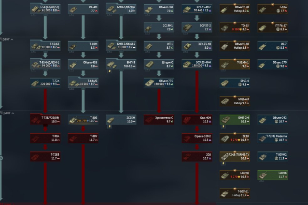Screen dimensions: 308x205
Task: Select the Т-10М tank card
Action: coord(83,46)
